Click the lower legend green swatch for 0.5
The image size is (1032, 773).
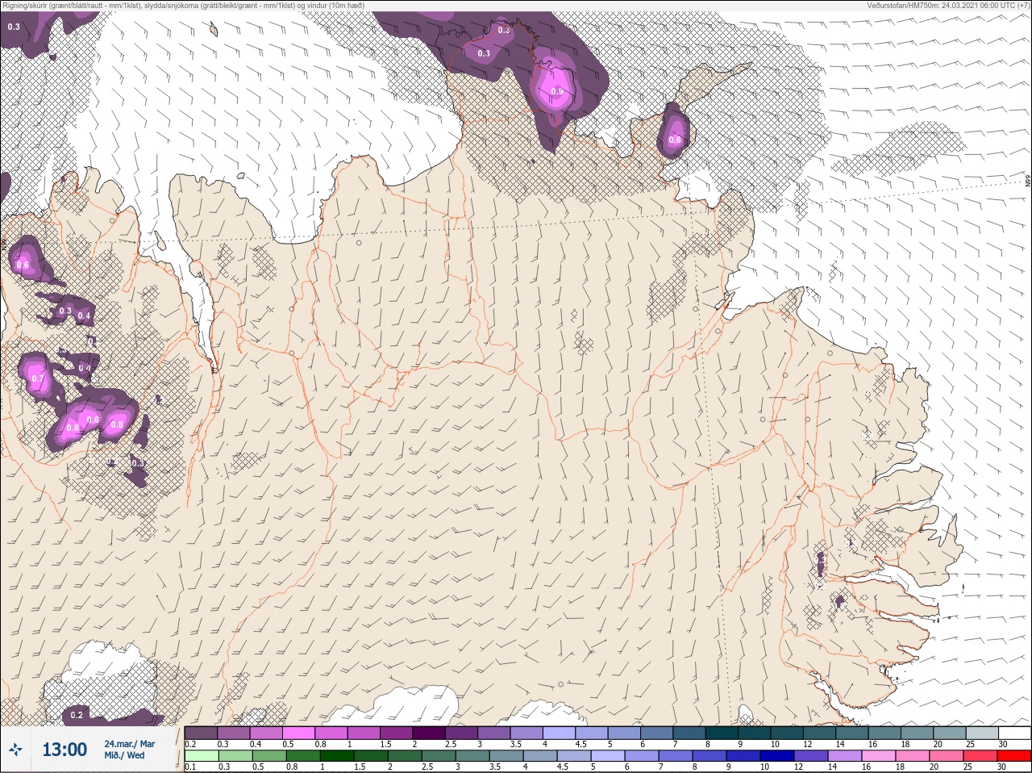[268, 756]
